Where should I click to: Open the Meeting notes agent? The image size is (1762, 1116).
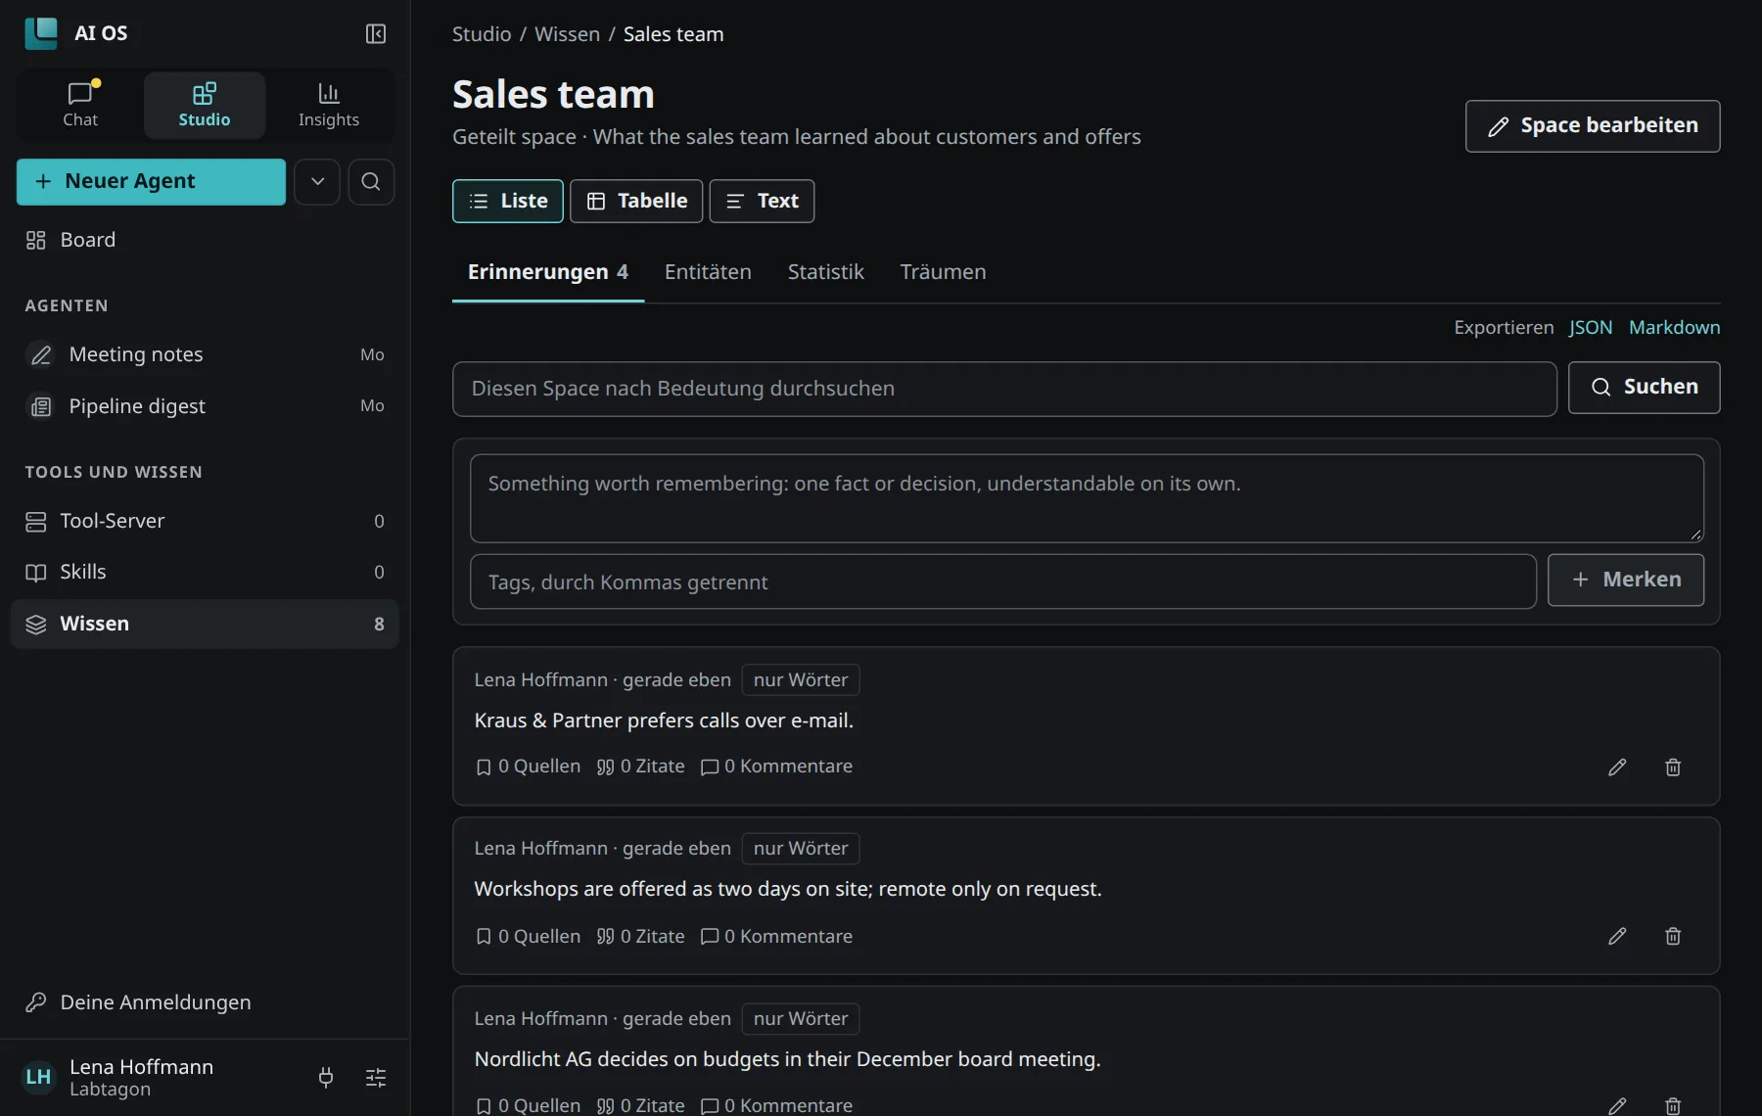[205, 354]
